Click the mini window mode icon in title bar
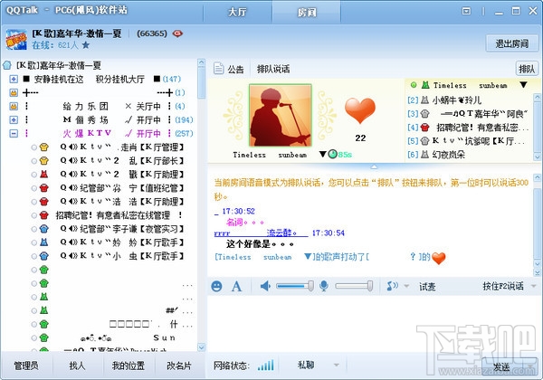Viewport: 543px width, 380px height. [466, 12]
